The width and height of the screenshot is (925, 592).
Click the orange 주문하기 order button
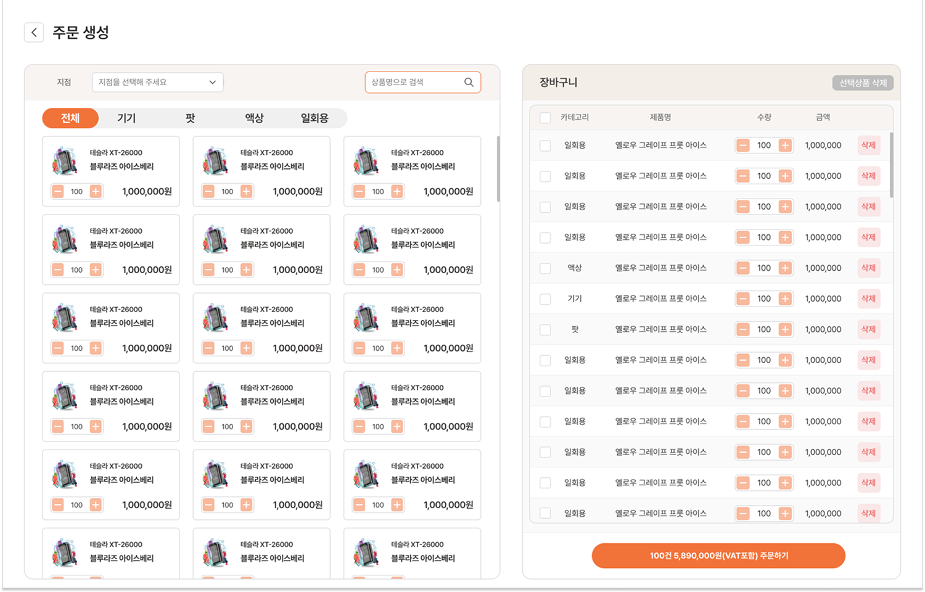point(718,556)
